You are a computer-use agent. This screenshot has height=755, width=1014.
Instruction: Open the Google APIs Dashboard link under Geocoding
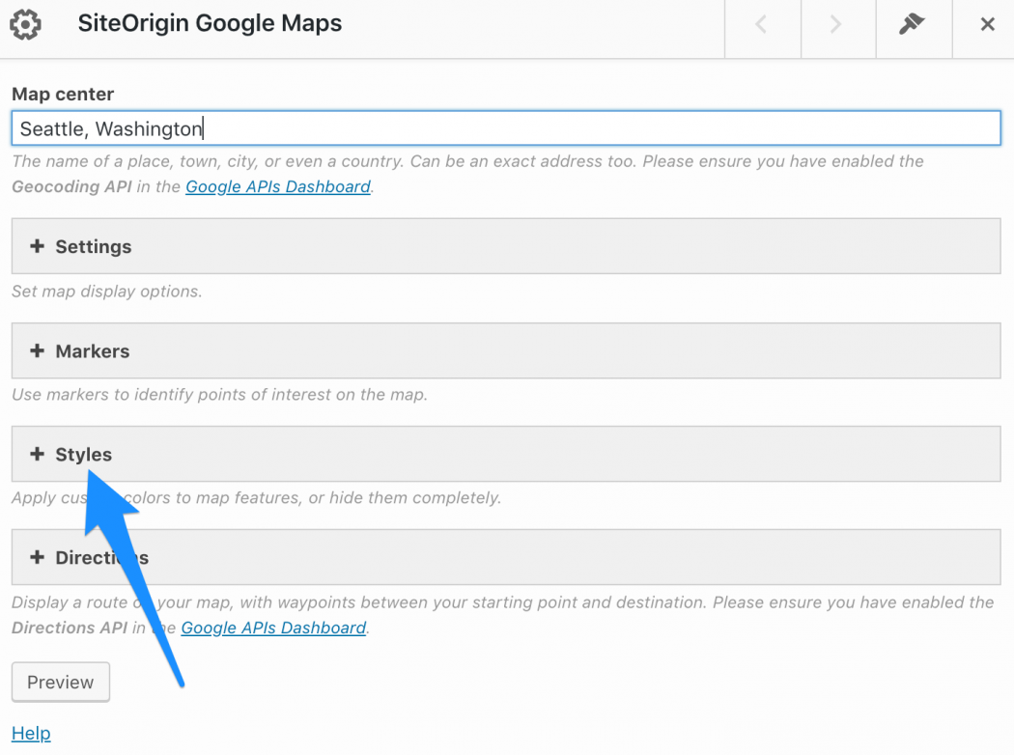(277, 186)
